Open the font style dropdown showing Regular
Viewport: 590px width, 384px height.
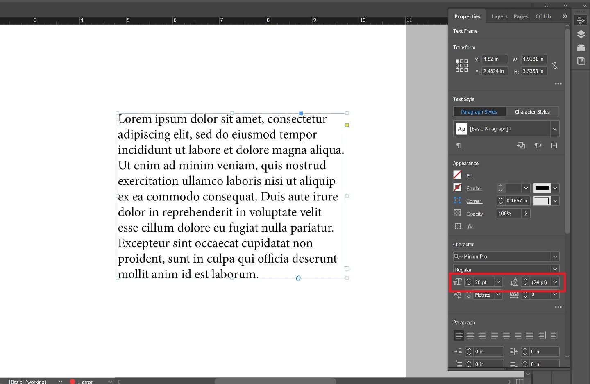tap(555, 269)
